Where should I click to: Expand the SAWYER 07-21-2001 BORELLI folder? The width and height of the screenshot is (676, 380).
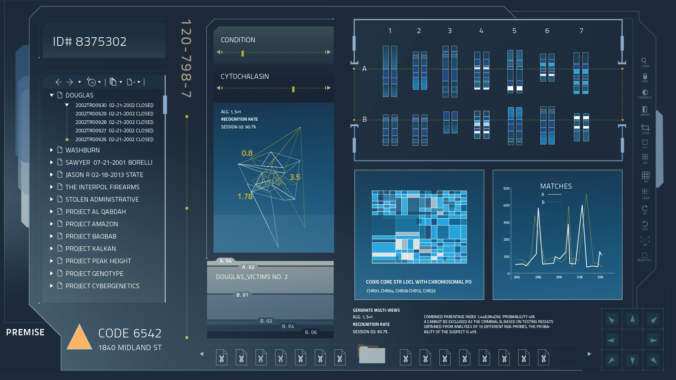[51, 162]
